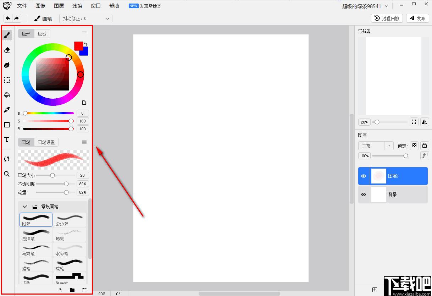This screenshot has width=432, height=296.
Task: Click red foreground color swatch
Action: click(78, 45)
